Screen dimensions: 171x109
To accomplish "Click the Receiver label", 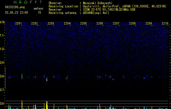I will (x=55, y=10).
